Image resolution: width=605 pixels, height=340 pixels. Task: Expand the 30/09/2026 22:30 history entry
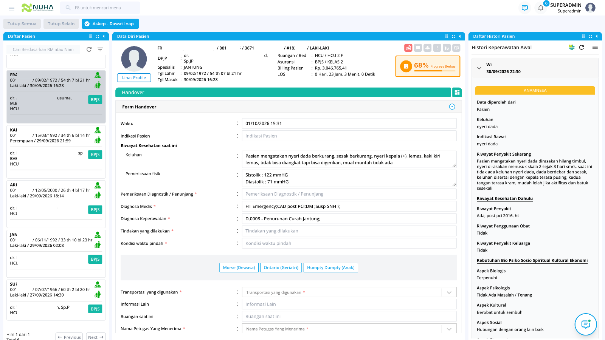point(479,68)
